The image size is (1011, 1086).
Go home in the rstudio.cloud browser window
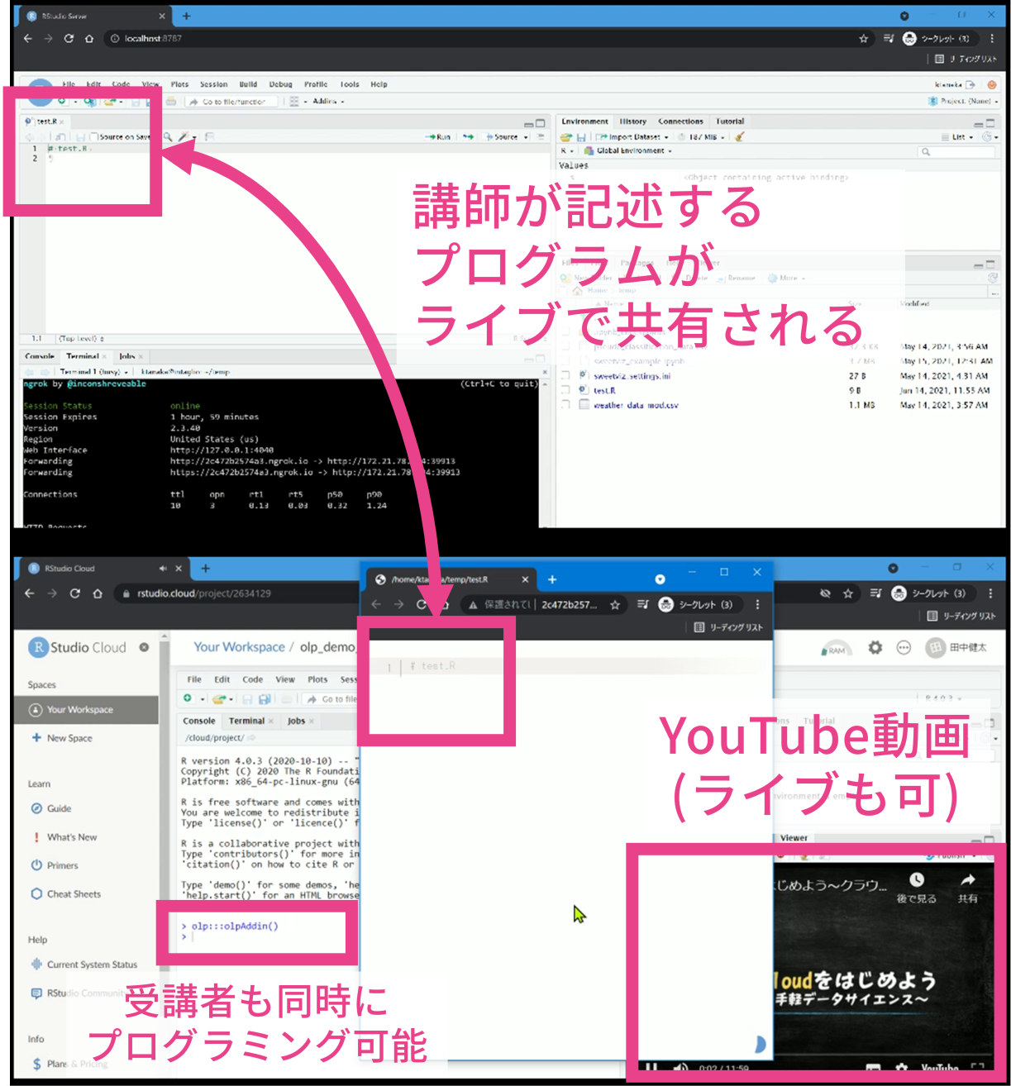click(x=98, y=593)
